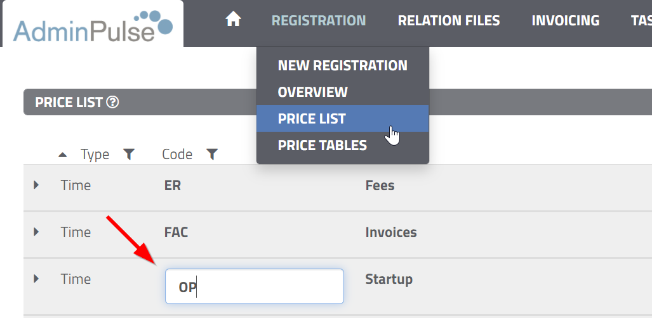Sort ascending by Type column arrow
This screenshot has width=652, height=318.
[x=62, y=155]
